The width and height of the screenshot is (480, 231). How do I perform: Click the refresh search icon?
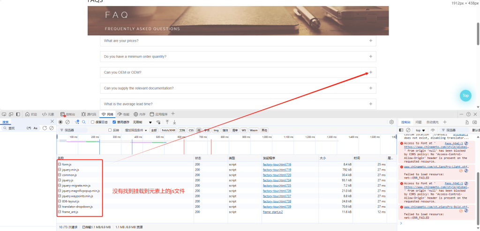tap(45, 128)
